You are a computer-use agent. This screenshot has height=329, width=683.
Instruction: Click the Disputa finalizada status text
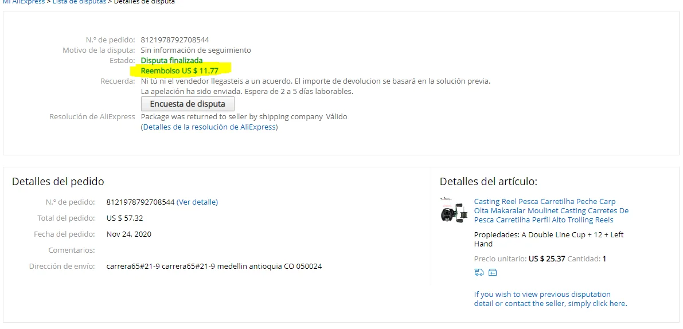point(171,61)
